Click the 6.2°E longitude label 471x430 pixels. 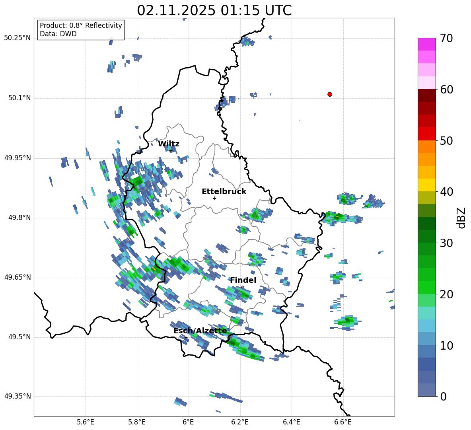pos(240,422)
